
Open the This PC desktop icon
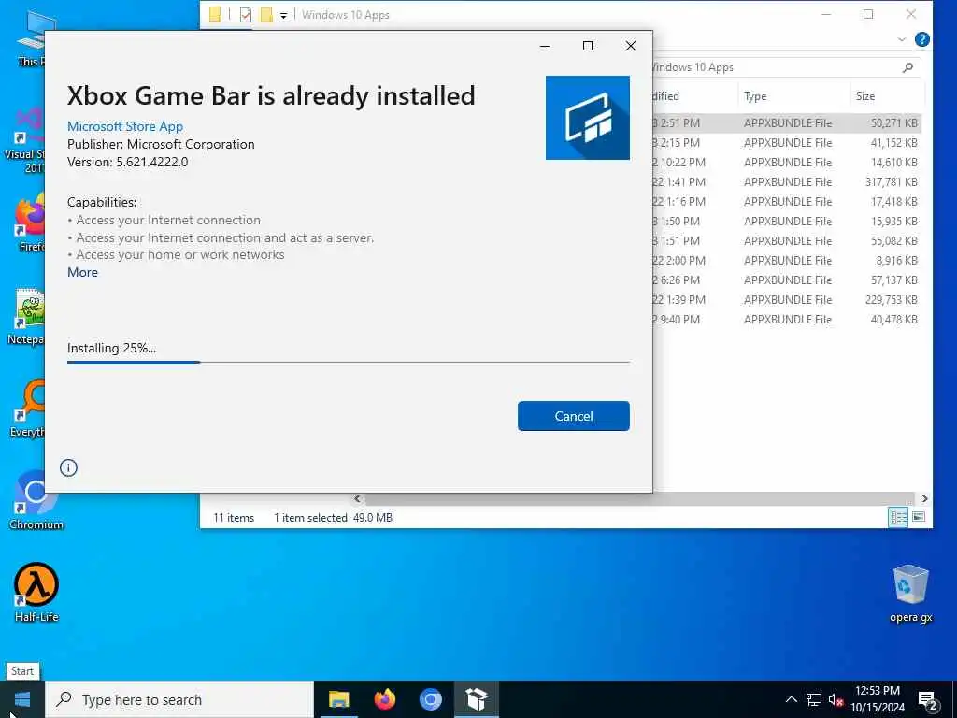[32, 39]
